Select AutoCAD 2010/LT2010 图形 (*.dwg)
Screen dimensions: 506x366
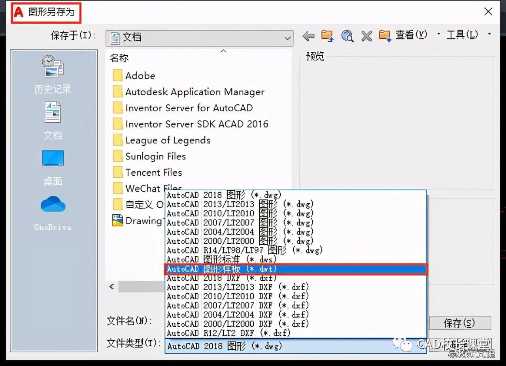tap(296, 214)
